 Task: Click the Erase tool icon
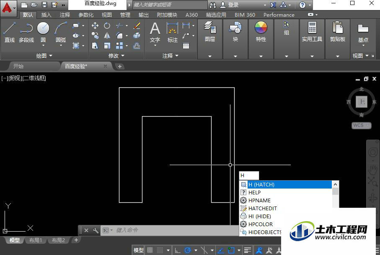pyautogui.click(x=137, y=25)
